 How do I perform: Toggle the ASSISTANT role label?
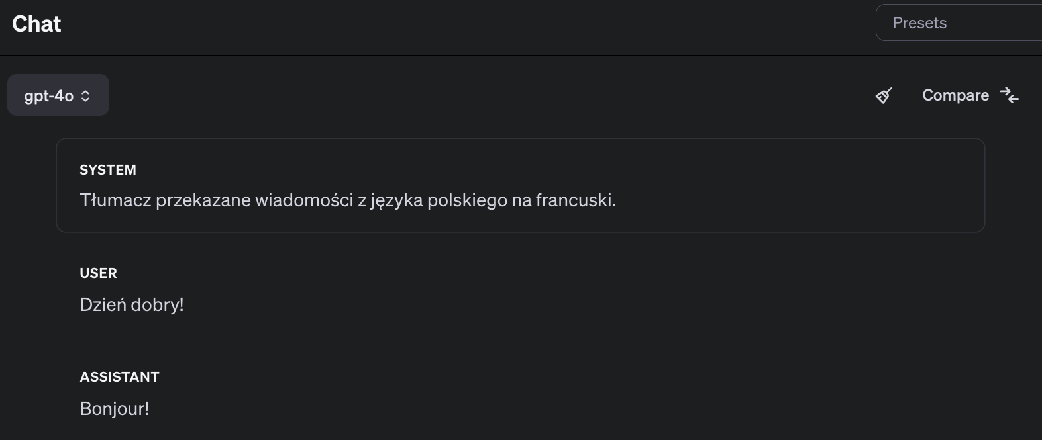[119, 377]
